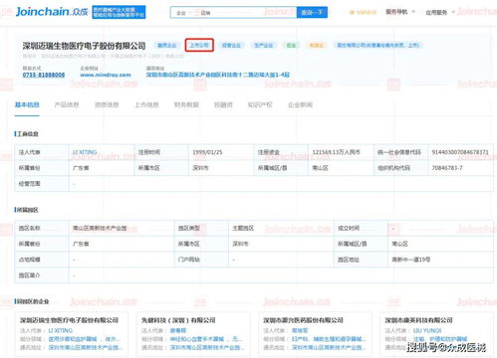This screenshot has height=358, width=497.
Task: Open the search category dropdown labeled 企业
Action: (x=183, y=13)
